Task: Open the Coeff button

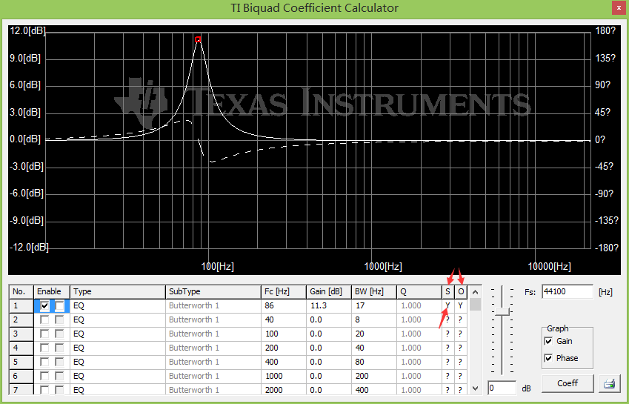Action: click(568, 383)
